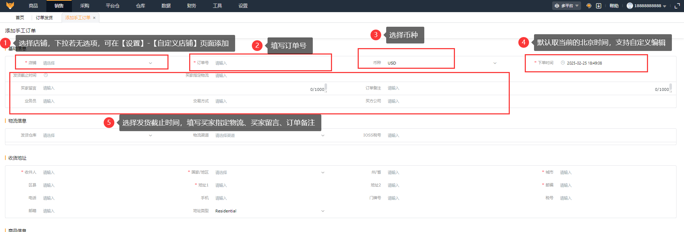Open the 币种 currency dropdown showing USD
This screenshot has width=684, height=232.
click(442, 63)
